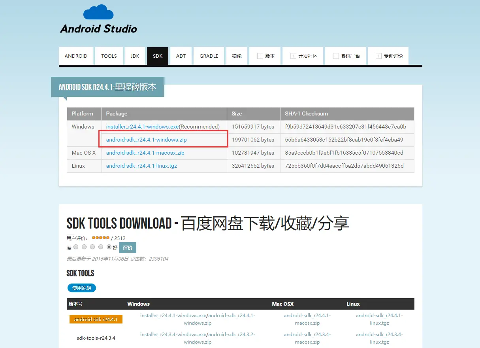Image resolution: width=480 pixels, height=348 pixels.
Task: Click checksum 725bb360f0f7d04eaccff5a2d57abdd49061326d
Action: click(x=344, y=166)
